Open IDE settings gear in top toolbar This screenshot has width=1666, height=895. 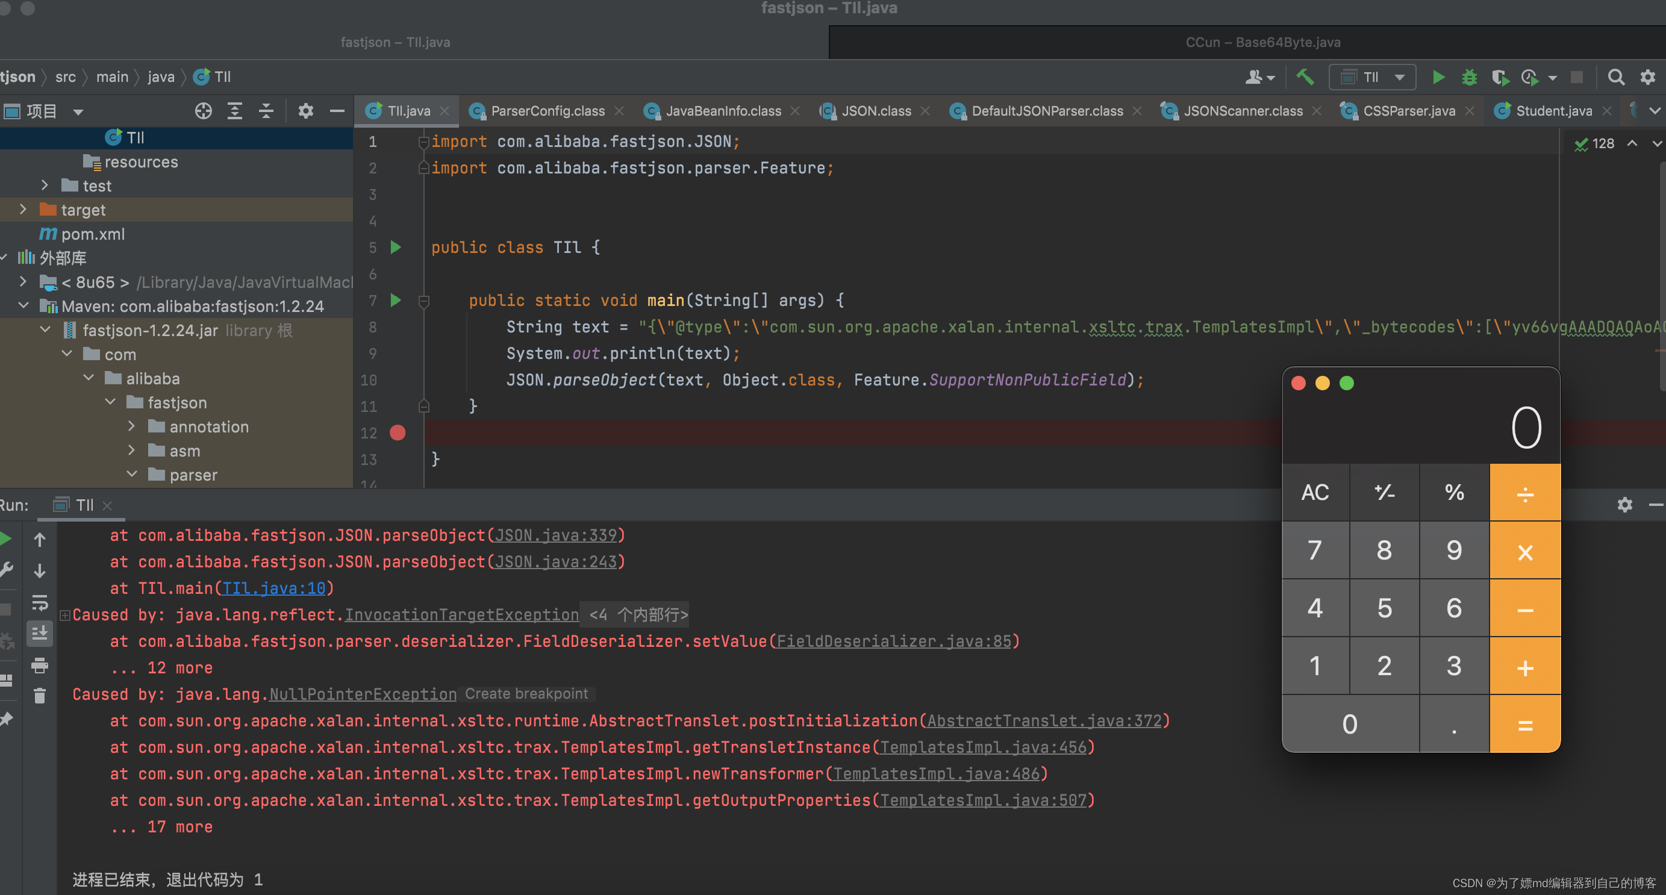(1647, 78)
